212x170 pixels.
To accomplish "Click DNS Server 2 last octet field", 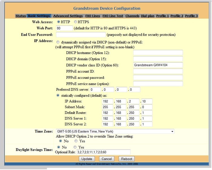I will [x=147, y=124].
